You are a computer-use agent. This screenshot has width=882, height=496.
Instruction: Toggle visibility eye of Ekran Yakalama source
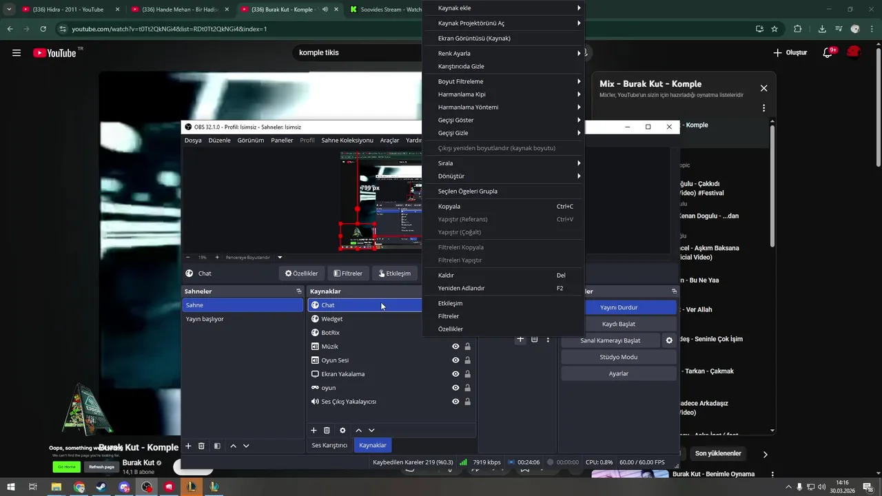click(x=455, y=374)
